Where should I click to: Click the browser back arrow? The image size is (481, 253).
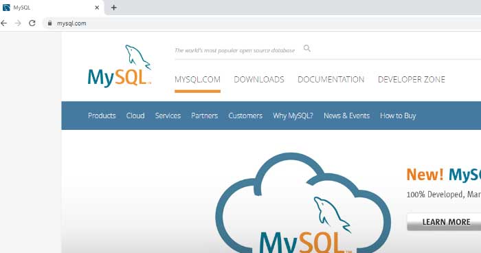point(3,23)
